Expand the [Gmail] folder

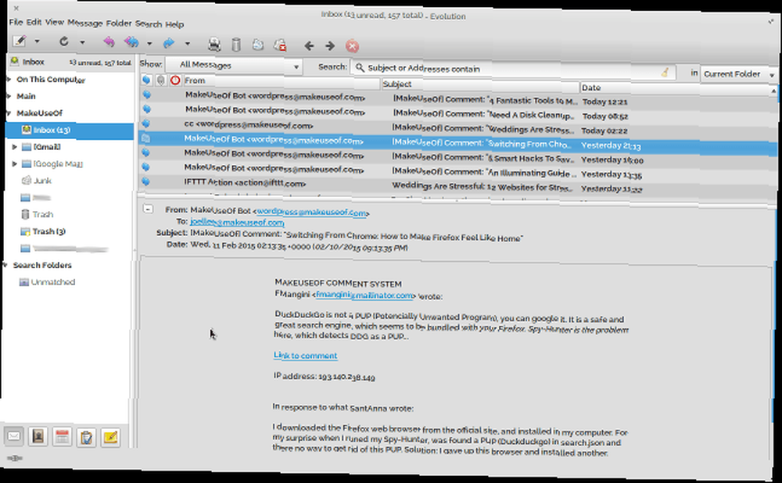tap(14, 147)
